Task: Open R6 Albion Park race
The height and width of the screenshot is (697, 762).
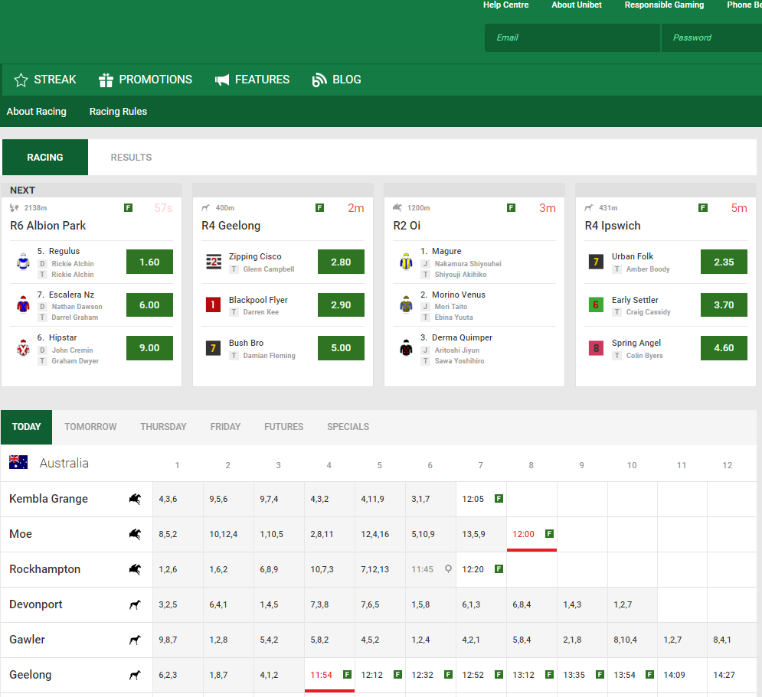Action: (x=47, y=226)
